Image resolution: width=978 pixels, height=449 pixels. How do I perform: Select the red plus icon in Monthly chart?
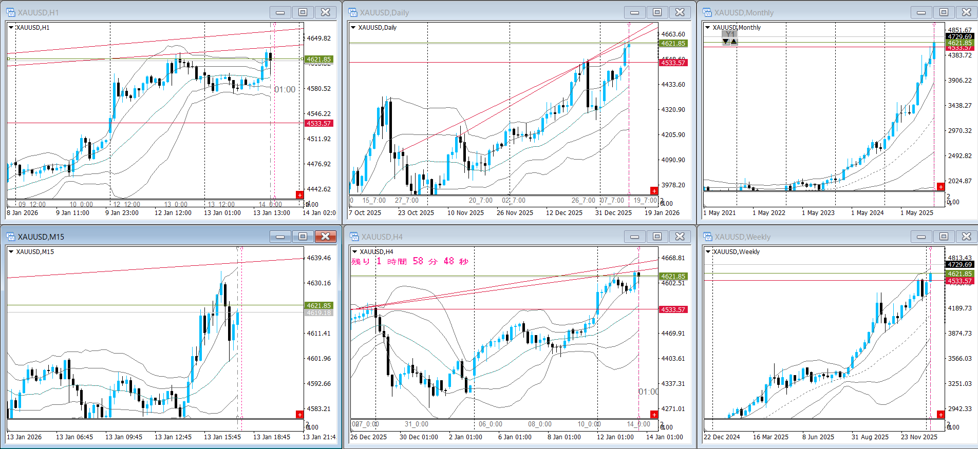click(941, 187)
